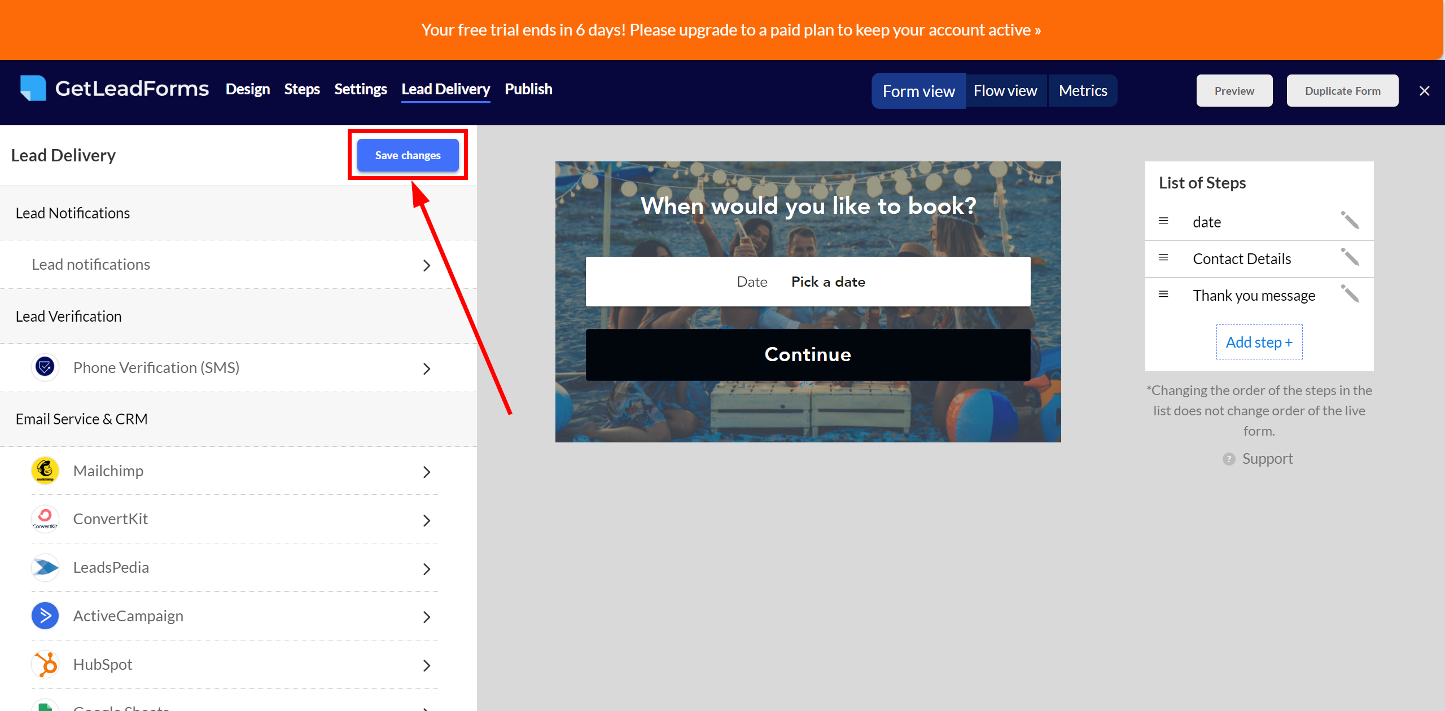1445x711 pixels.
Task: Click the Duplicate Form button
Action: (1343, 91)
